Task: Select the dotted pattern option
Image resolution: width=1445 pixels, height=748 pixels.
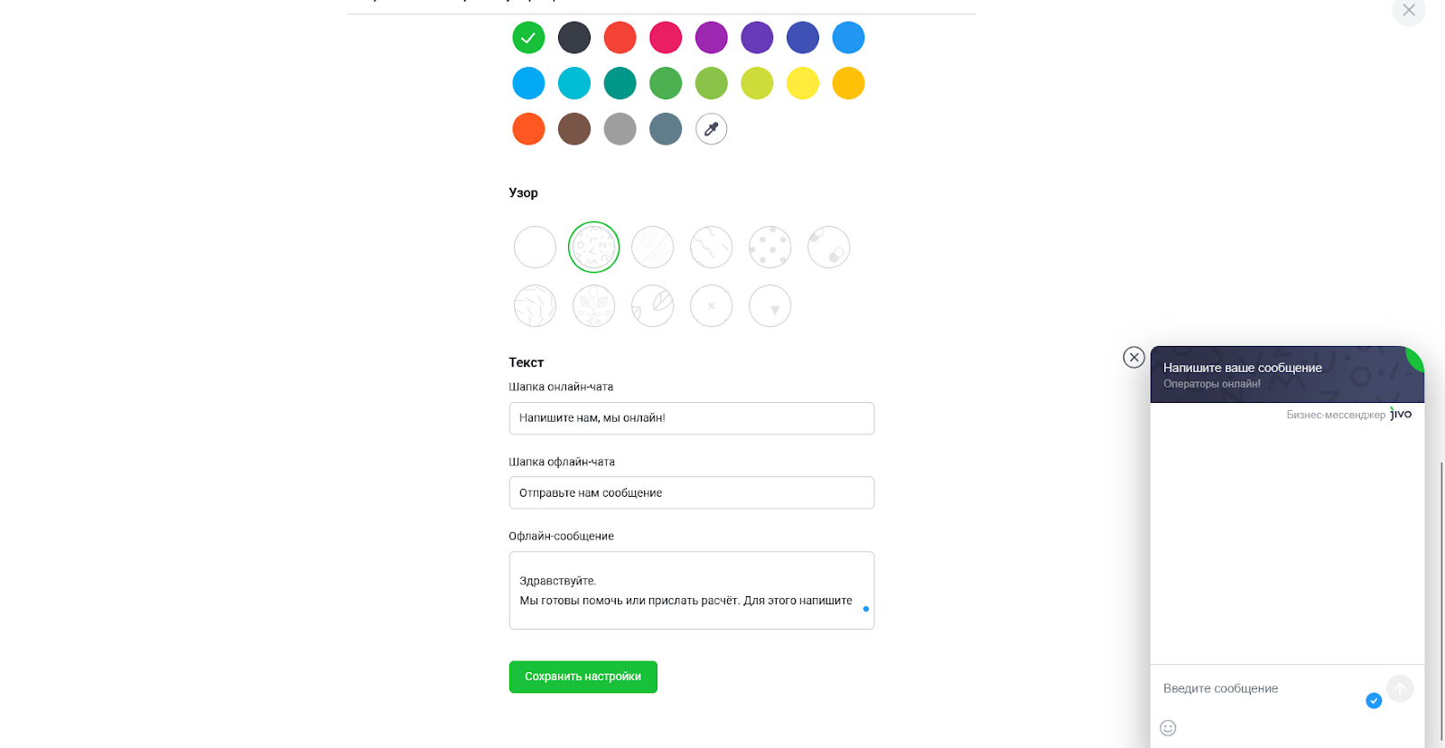Action: coord(769,248)
